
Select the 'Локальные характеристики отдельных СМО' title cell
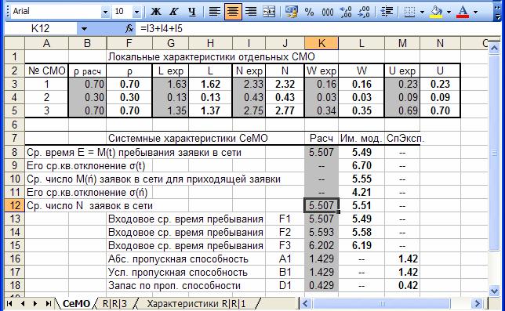pos(211,57)
